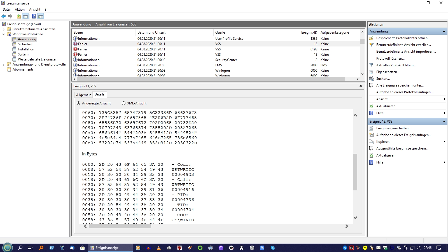Sort by the Ereignis-ID column header

pyautogui.click(x=292, y=32)
